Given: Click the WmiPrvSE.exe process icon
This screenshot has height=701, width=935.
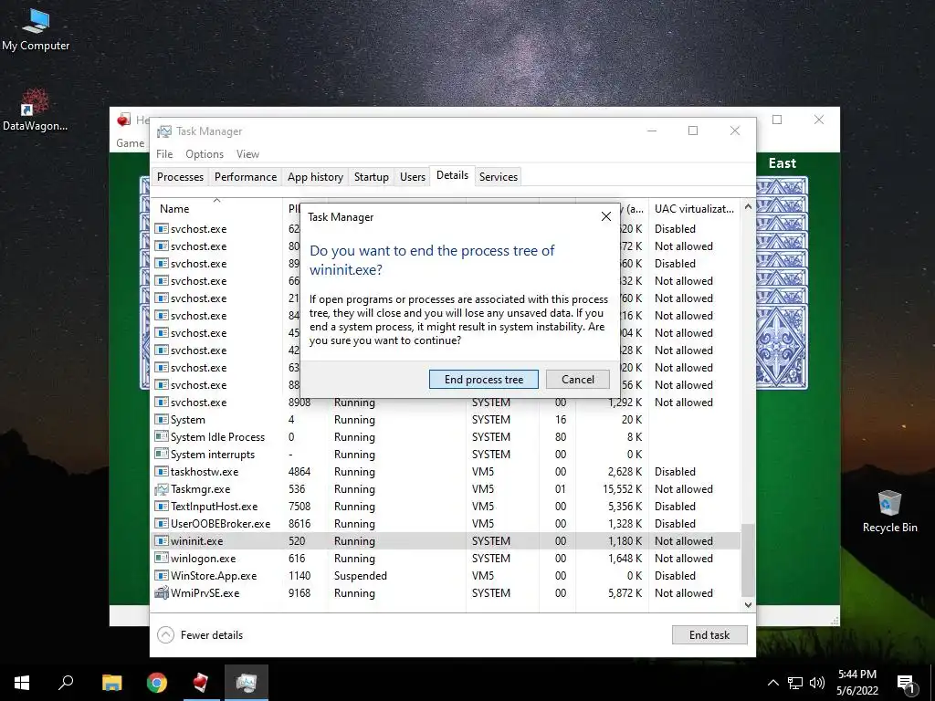Looking at the screenshot, I should [x=161, y=593].
